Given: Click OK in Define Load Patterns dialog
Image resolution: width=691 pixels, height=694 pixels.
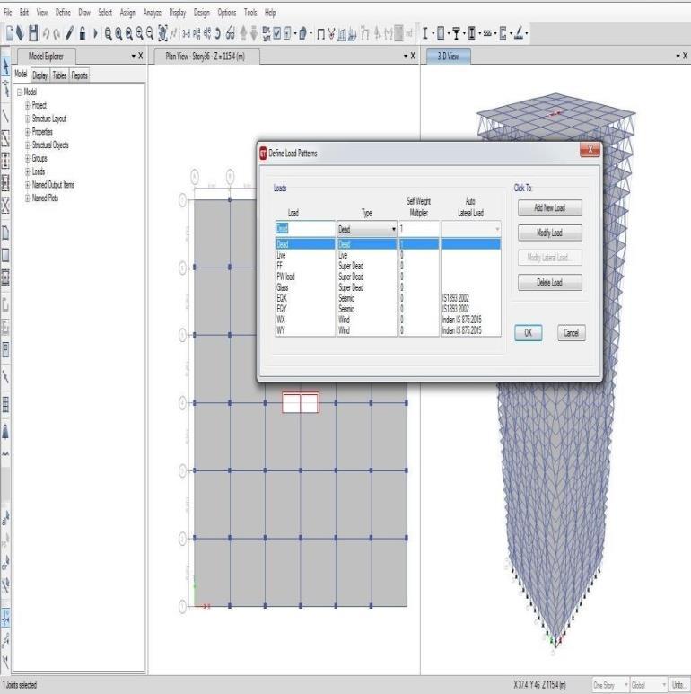Looking at the screenshot, I should (529, 332).
